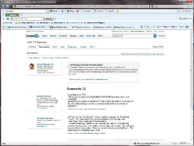Click the red Stop loading icon
The width and height of the screenshot is (194, 146).
(x=147, y=6)
